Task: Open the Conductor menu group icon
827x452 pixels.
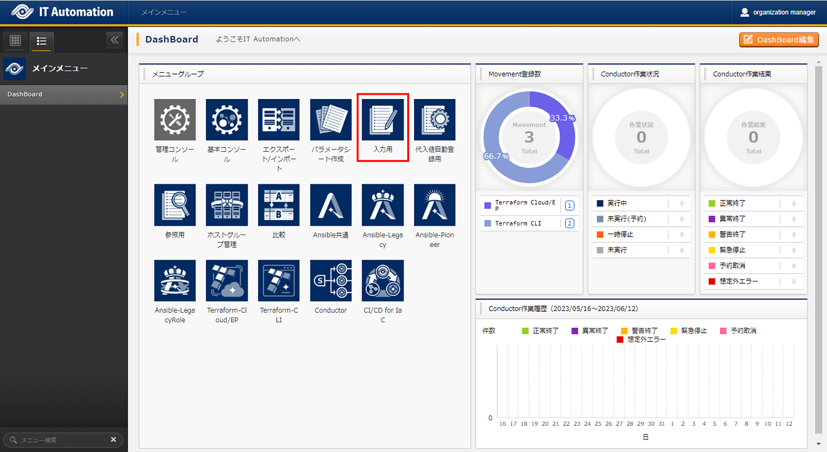Action: [331, 281]
